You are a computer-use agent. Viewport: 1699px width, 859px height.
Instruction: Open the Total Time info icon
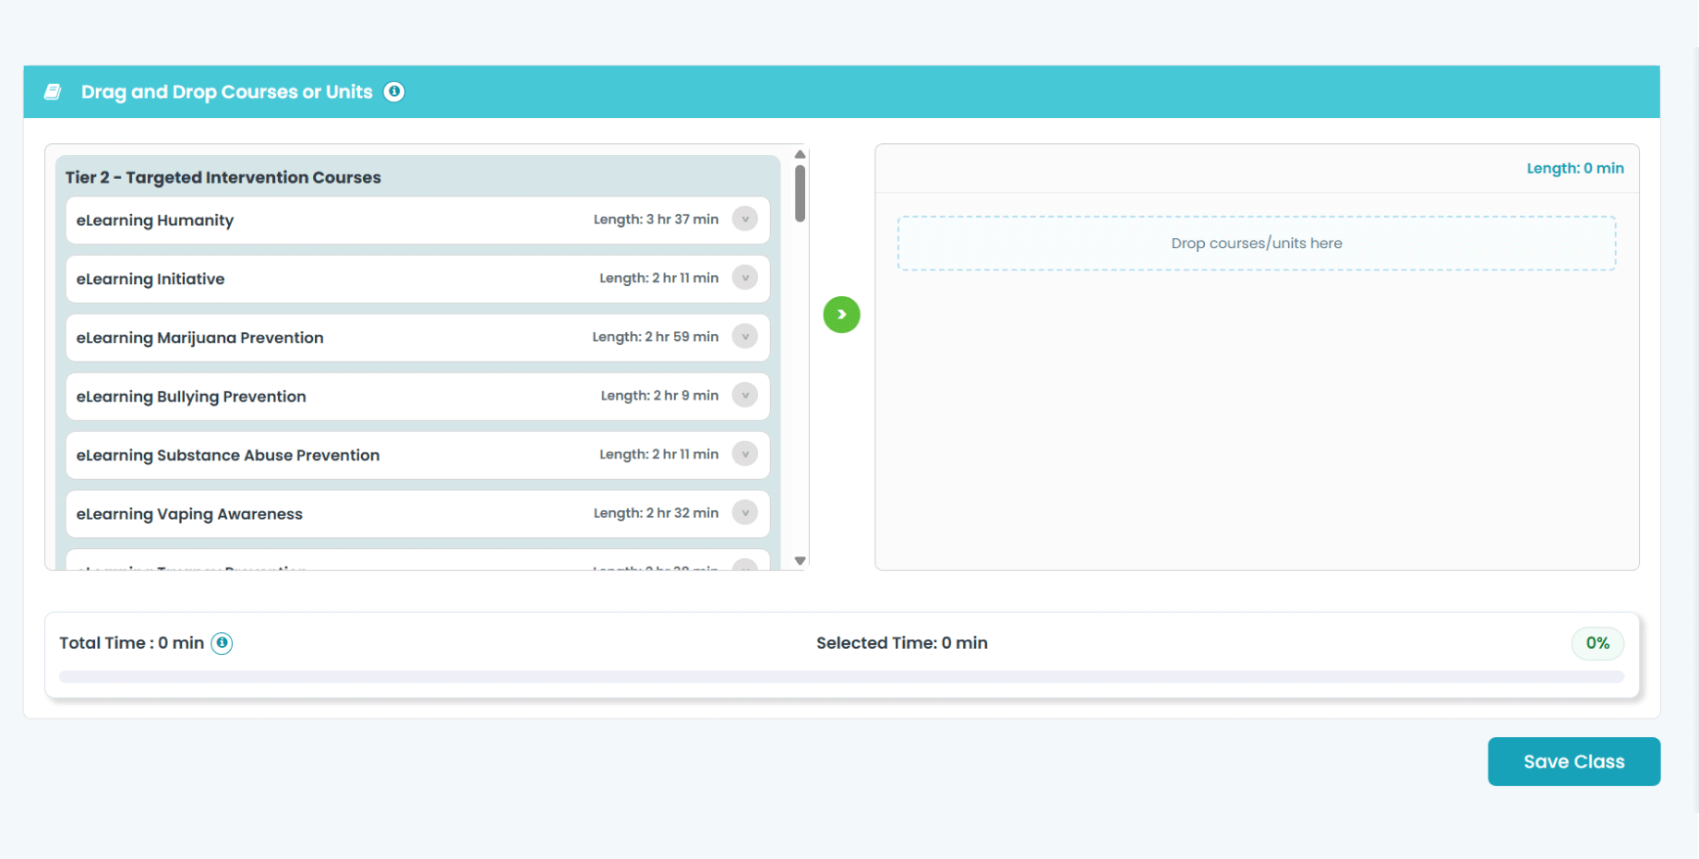point(222,643)
